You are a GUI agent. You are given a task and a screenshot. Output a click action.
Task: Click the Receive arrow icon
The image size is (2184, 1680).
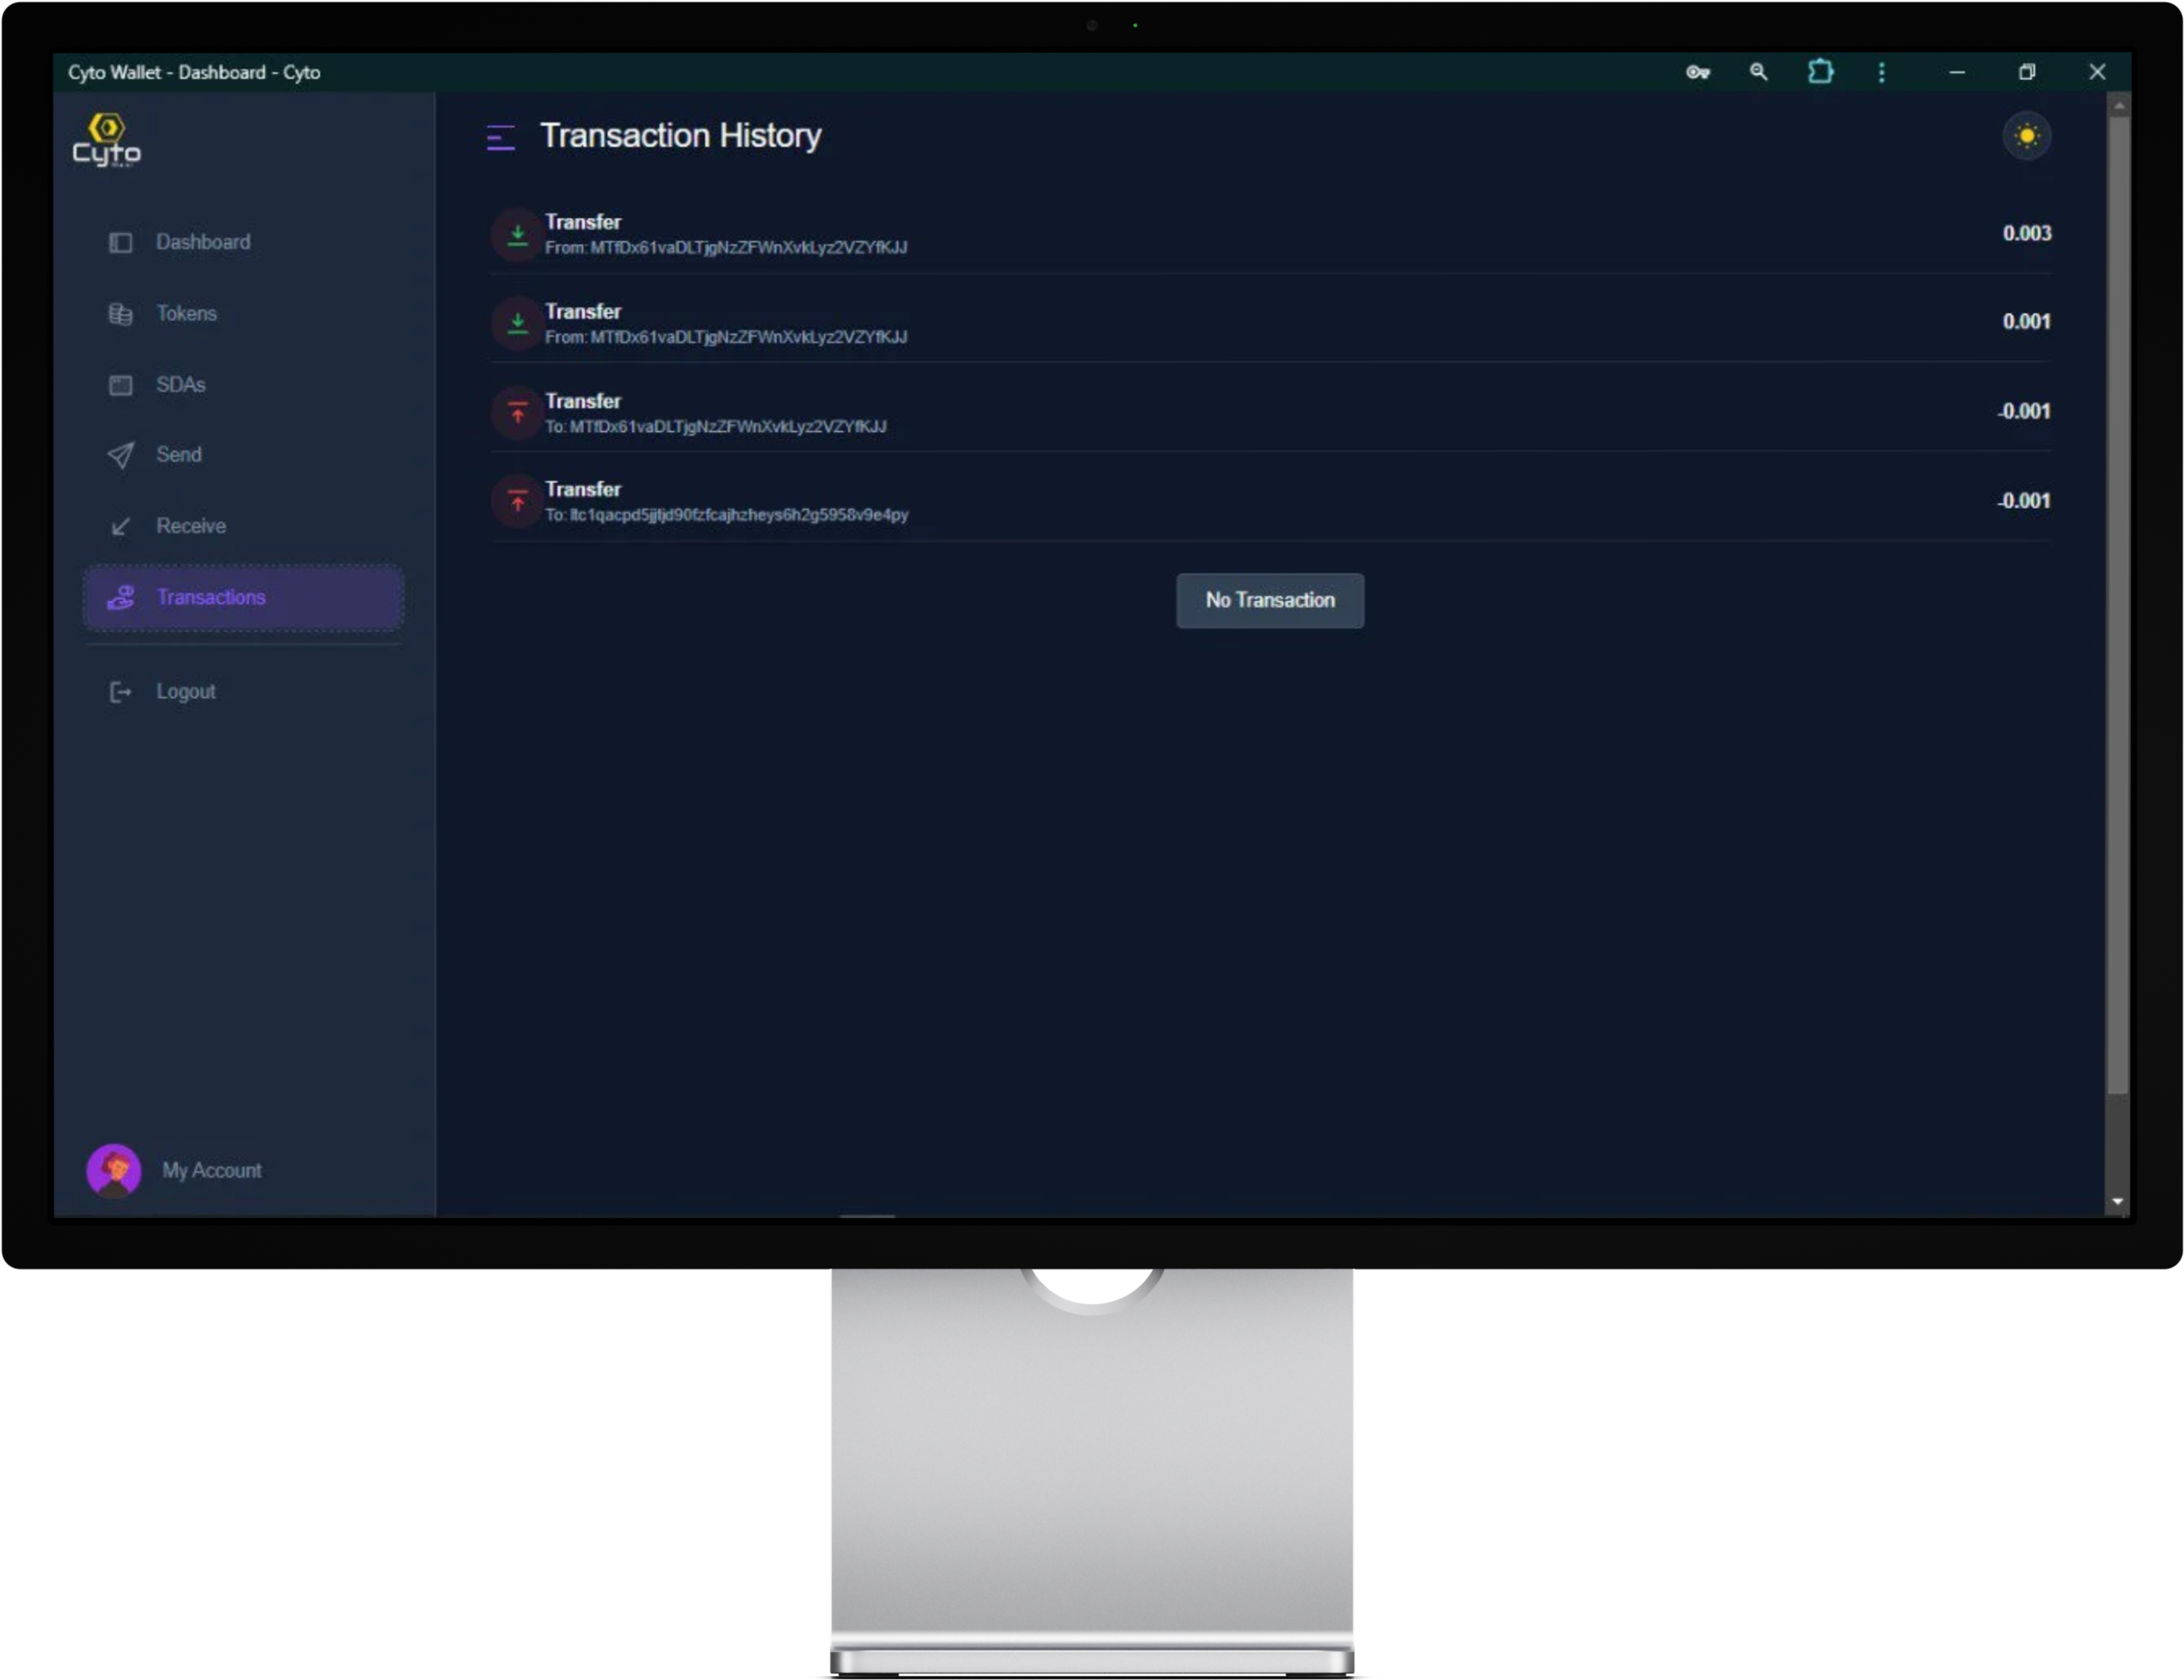[x=120, y=526]
